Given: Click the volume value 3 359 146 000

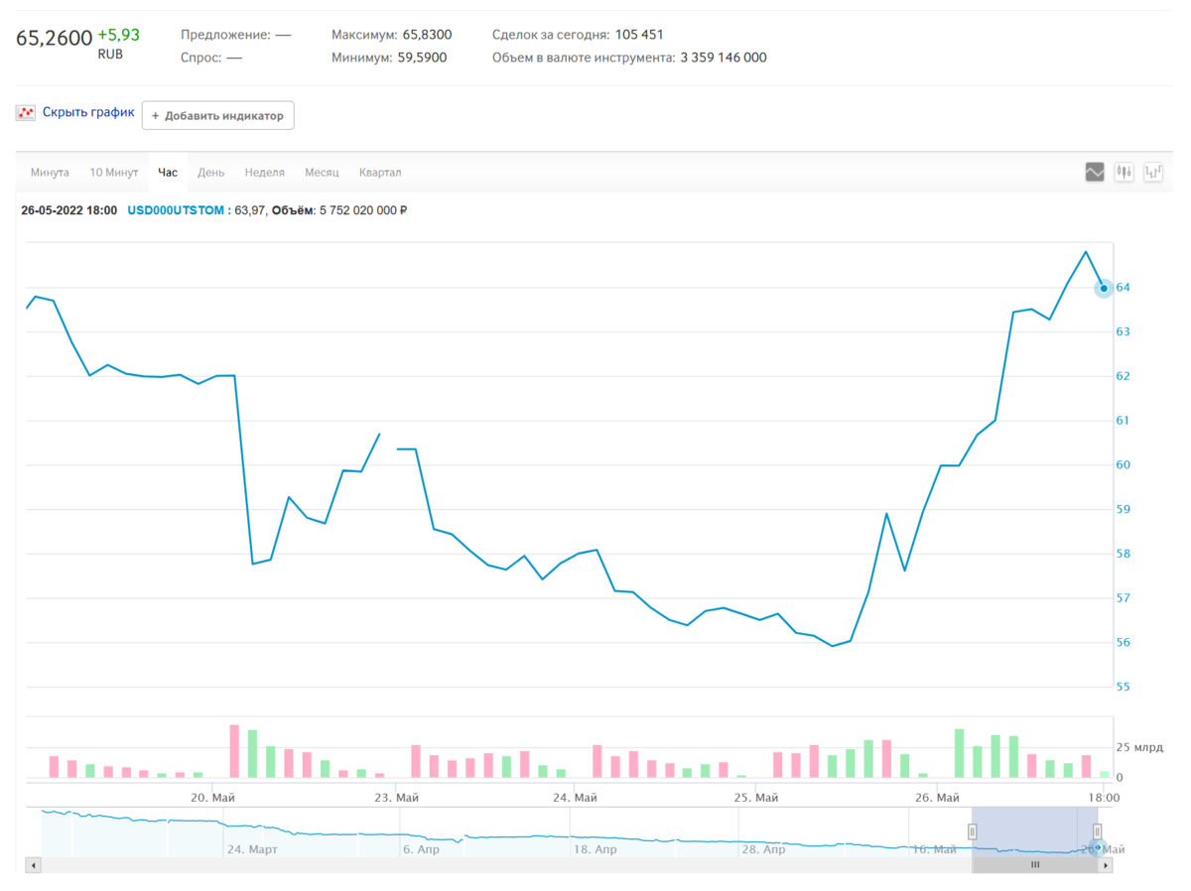Looking at the screenshot, I should [724, 58].
